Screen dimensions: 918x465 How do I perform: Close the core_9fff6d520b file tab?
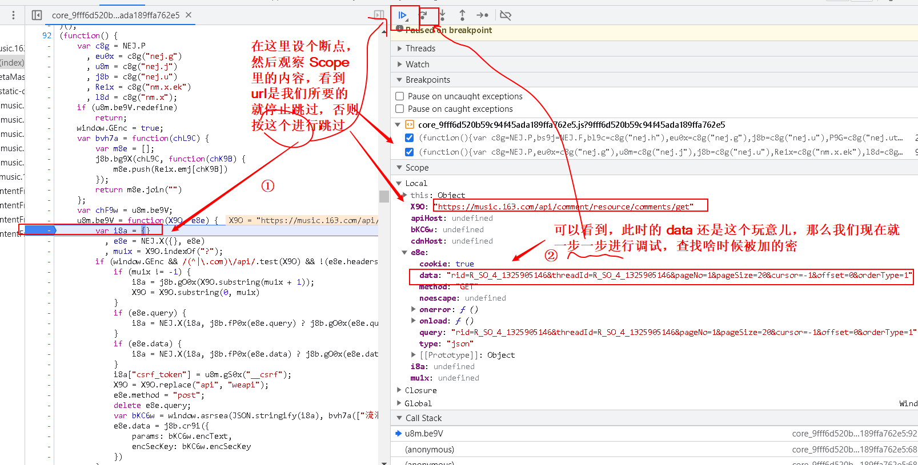[189, 15]
